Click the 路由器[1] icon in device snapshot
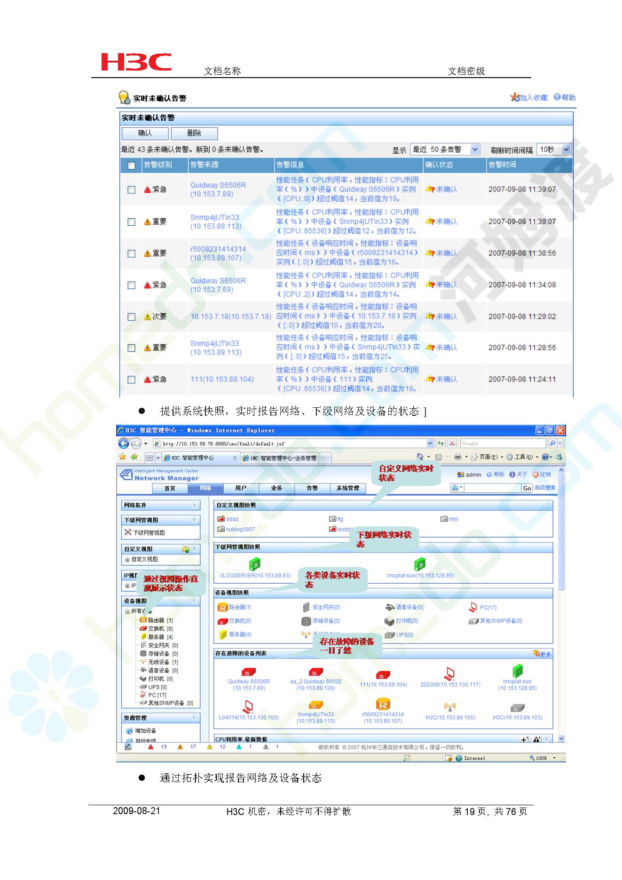Image resolution: width=622 pixels, height=880 pixels. (222, 608)
